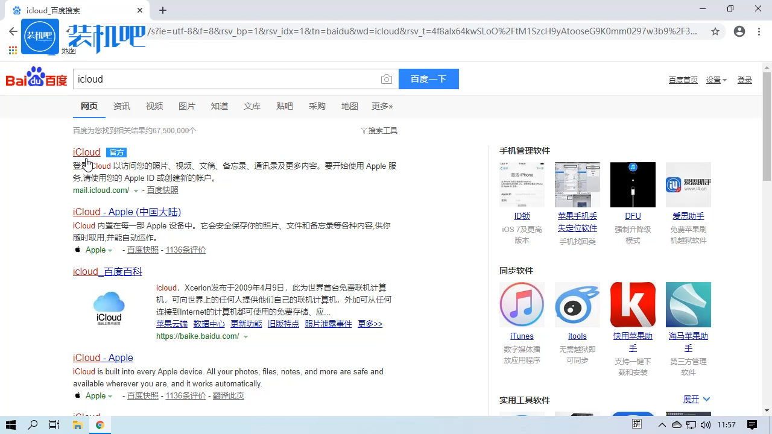Click the iTunes app icon
772x434 pixels.
click(x=522, y=305)
